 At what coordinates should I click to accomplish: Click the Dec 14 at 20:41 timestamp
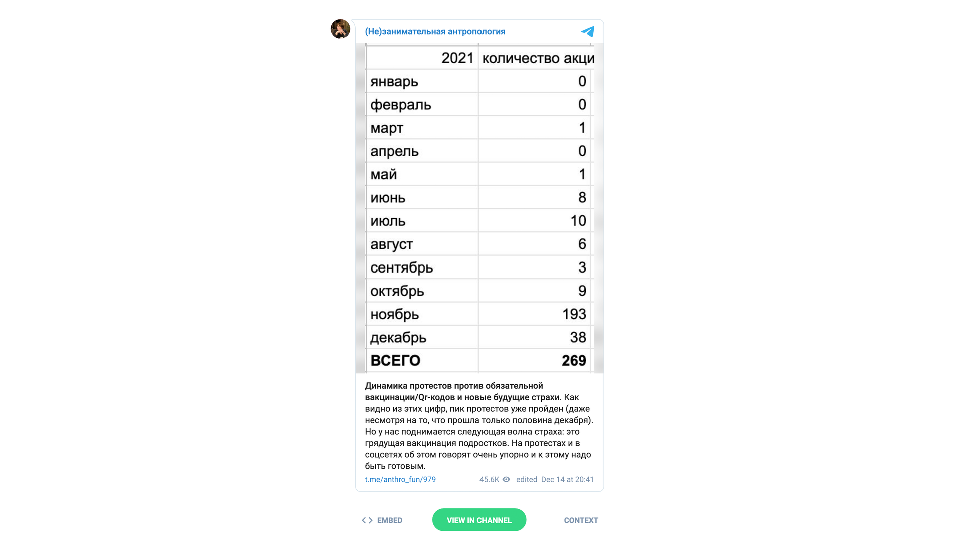coord(567,479)
